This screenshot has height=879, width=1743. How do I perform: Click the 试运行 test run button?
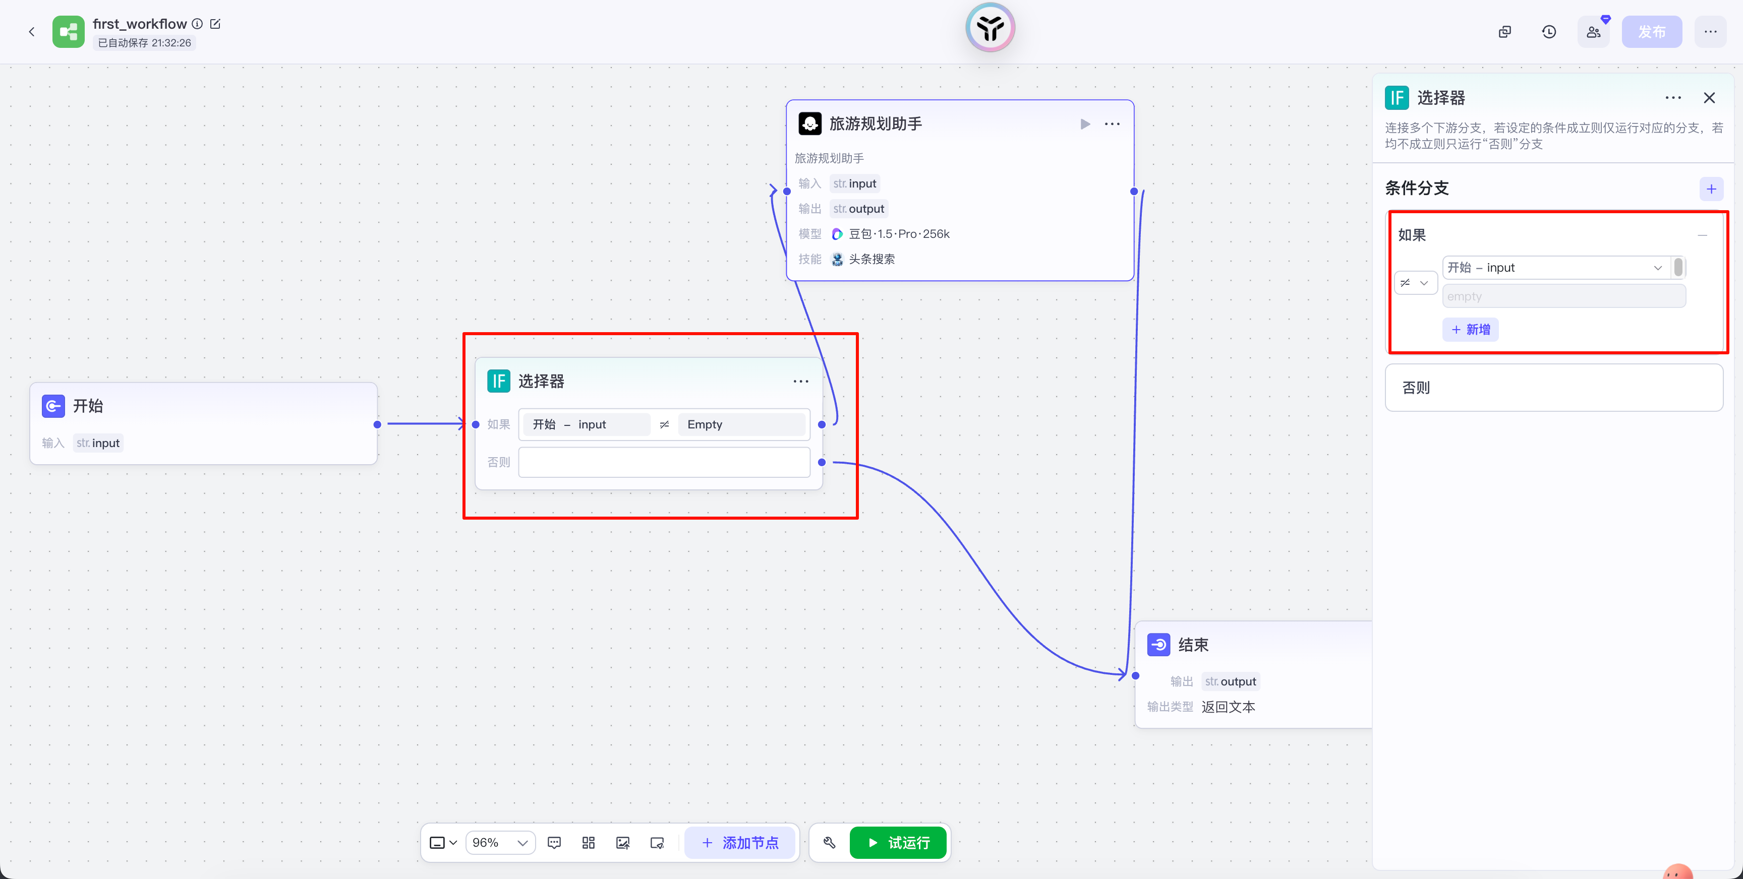[x=898, y=843]
